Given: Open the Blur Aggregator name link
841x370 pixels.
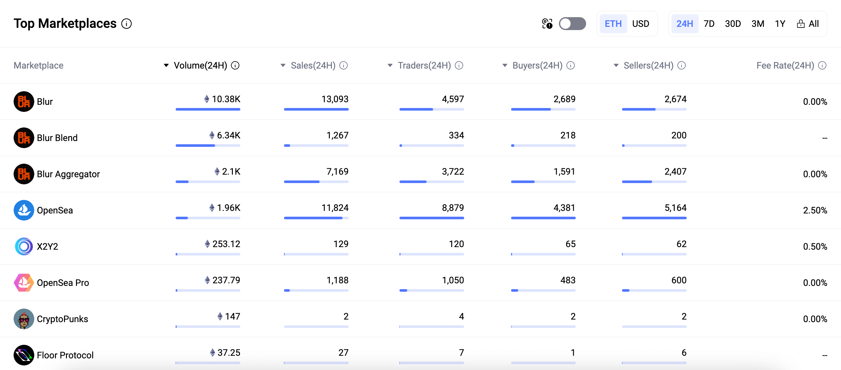Looking at the screenshot, I should (x=68, y=174).
